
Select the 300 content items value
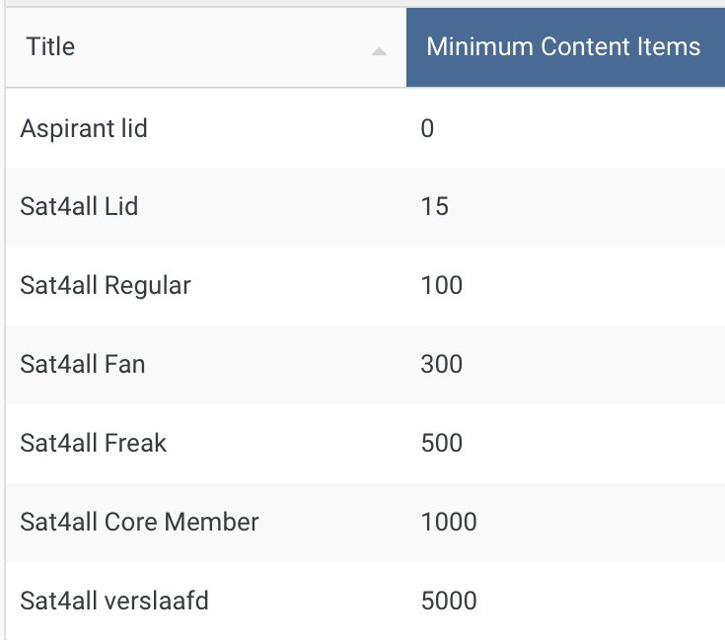441,365
